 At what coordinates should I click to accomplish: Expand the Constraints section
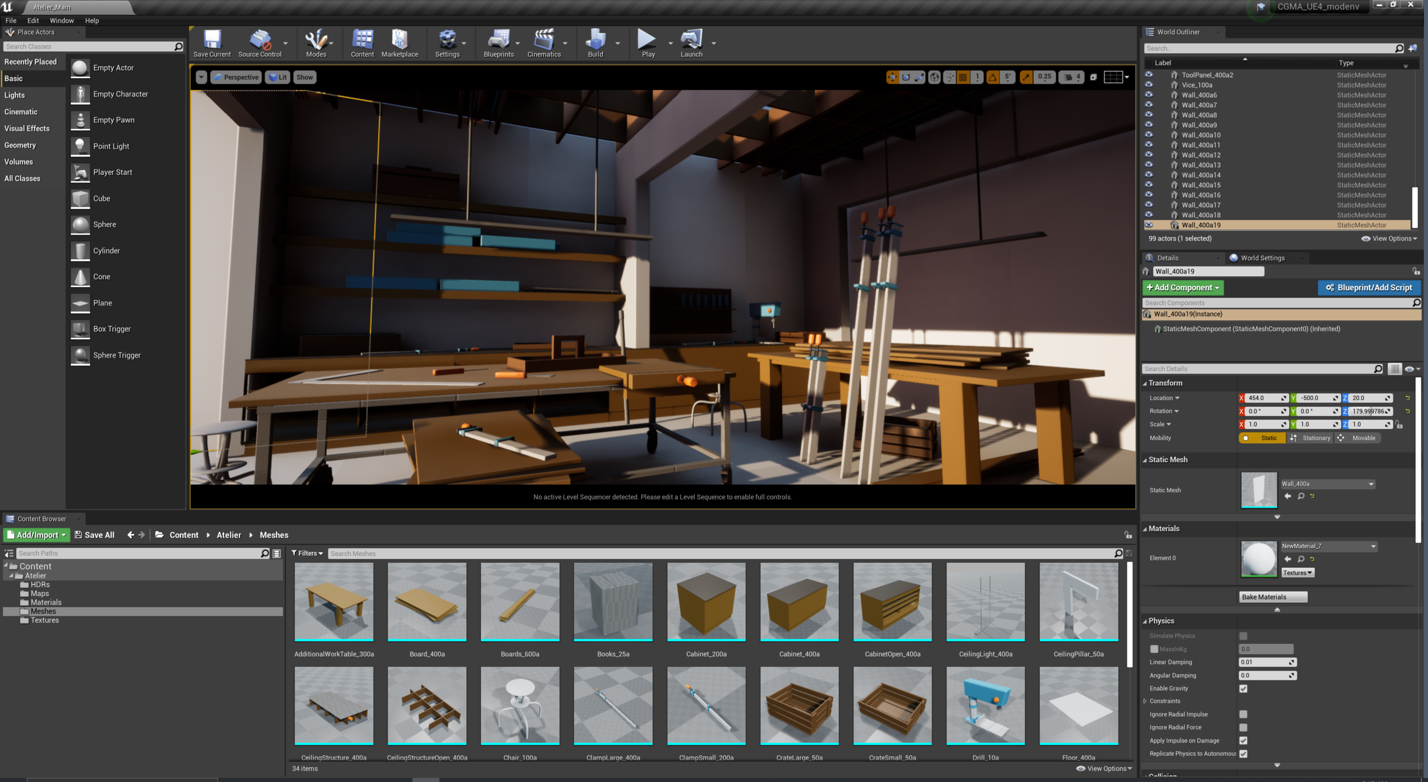click(1145, 701)
